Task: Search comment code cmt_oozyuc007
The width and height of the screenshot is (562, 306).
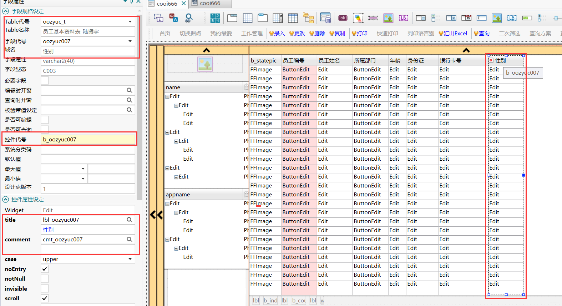Action: click(130, 239)
